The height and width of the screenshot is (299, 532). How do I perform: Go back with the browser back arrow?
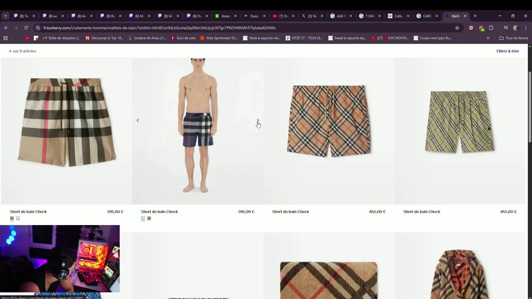click(6, 28)
